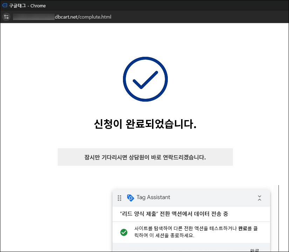Click the large blue checkmark circle
This screenshot has width=289, height=252.
(145, 79)
